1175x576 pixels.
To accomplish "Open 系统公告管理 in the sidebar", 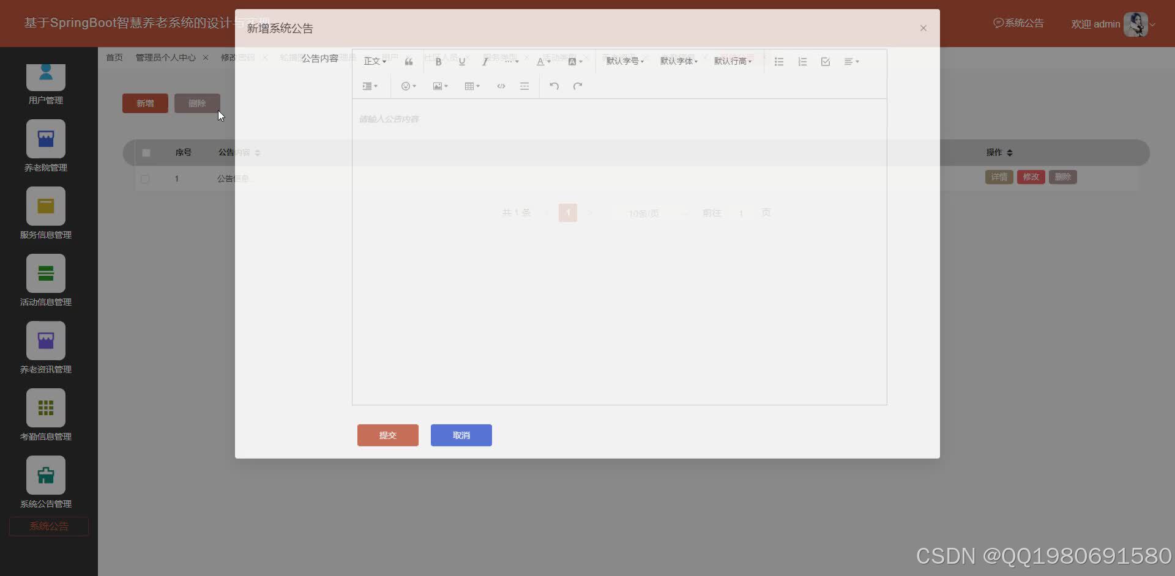I will pos(46,482).
